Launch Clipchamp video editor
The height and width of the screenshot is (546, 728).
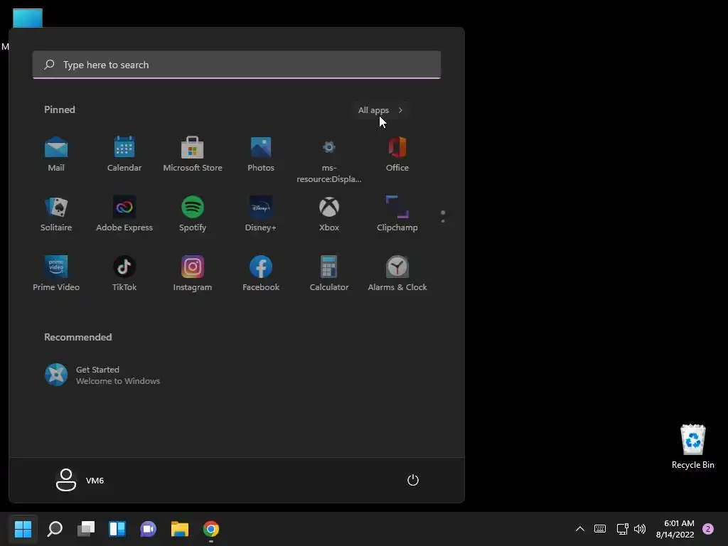pyautogui.click(x=397, y=214)
